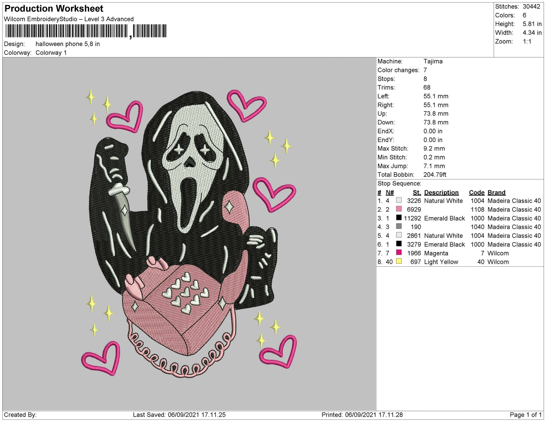
Task: Click the 'Magenta' description text
Action: pyautogui.click(x=436, y=253)
